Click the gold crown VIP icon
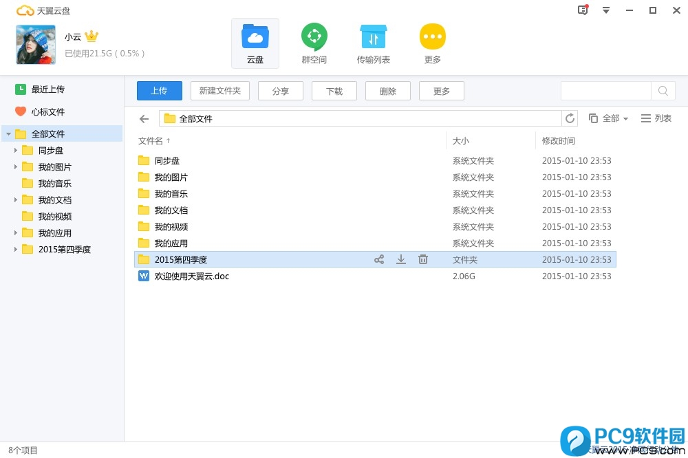The image size is (688, 458). (92, 36)
